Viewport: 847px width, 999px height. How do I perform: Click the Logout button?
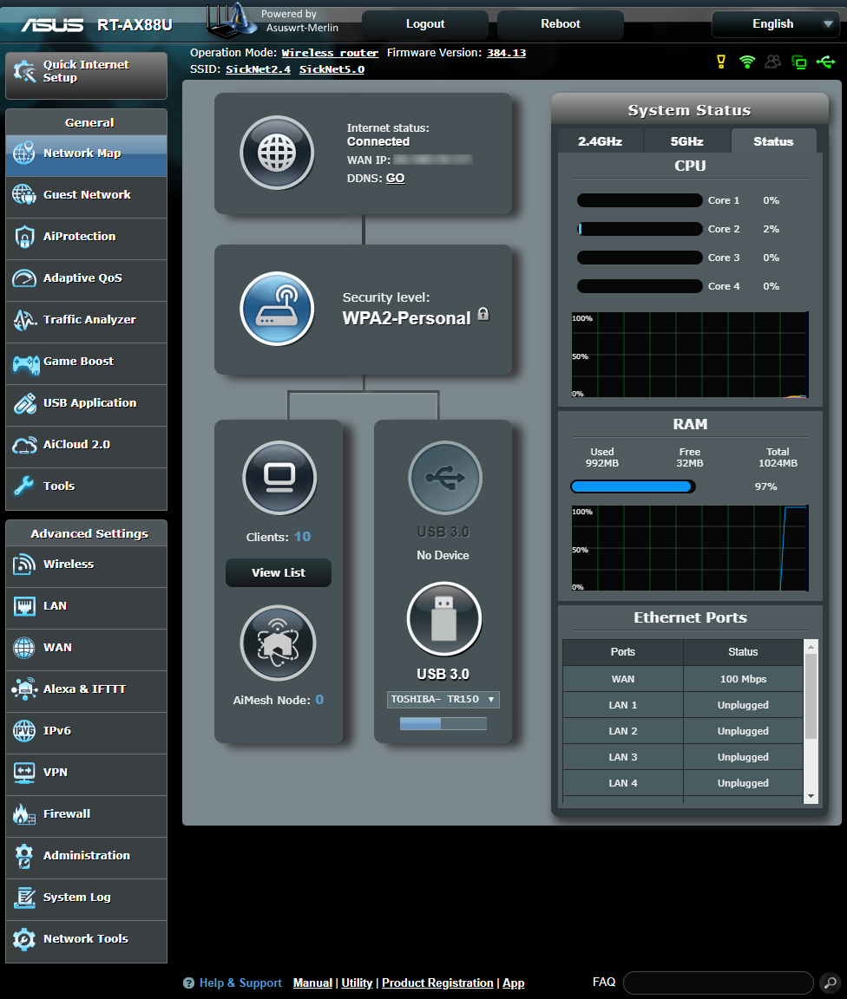[x=425, y=24]
